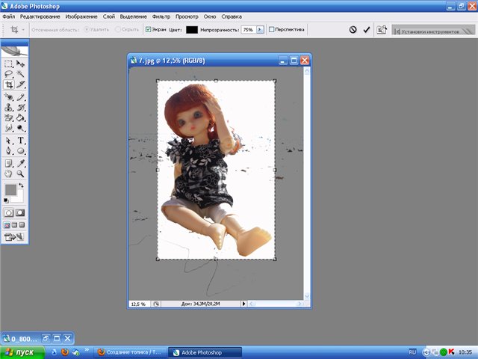Select the Rectangular Marquee tool
Screen dimensions: 478x359
tap(8, 64)
